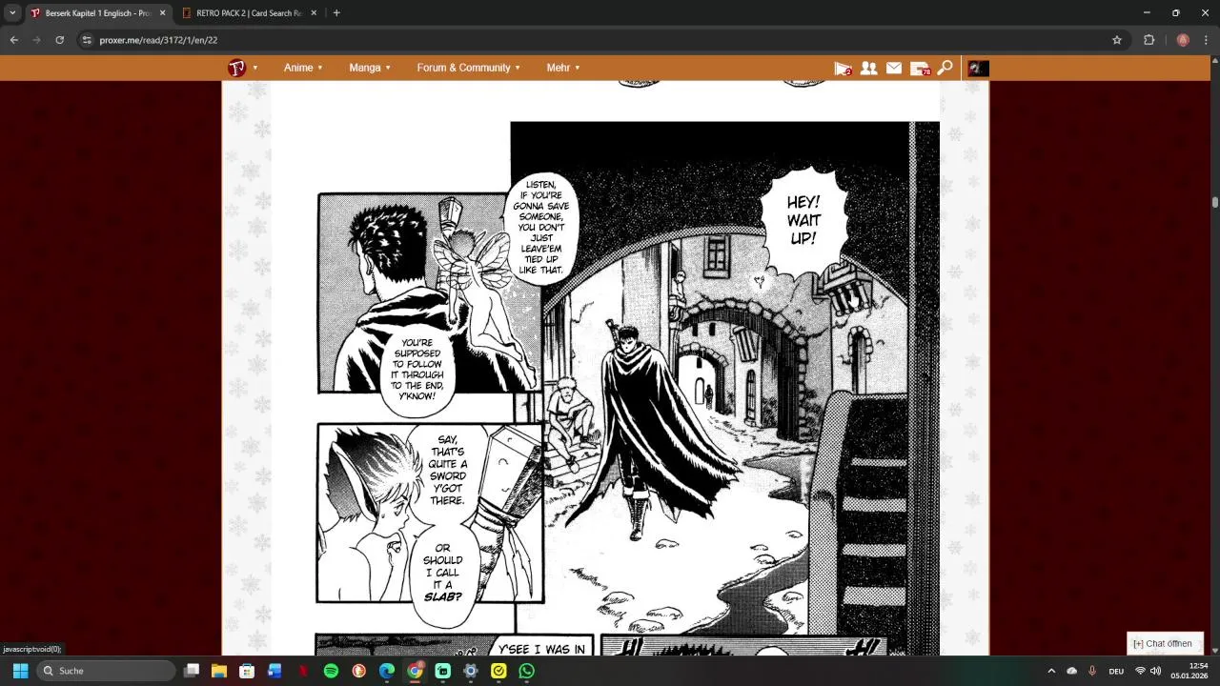Go back with the browser back arrow

click(x=14, y=40)
